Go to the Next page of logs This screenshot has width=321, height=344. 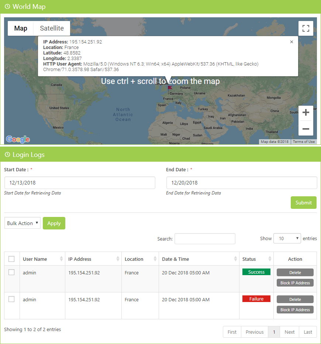[x=289, y=332]
